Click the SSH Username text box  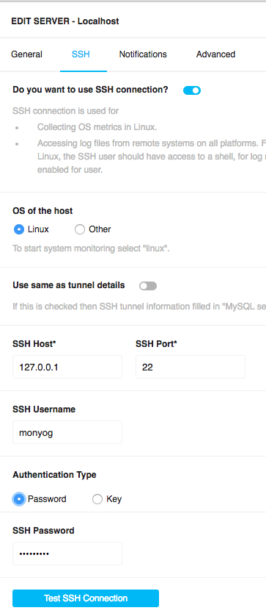coord(67,432)
